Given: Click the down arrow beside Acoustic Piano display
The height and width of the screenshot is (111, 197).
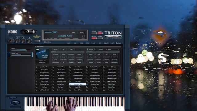Looking at the screenshot, I should pos(84,36).
